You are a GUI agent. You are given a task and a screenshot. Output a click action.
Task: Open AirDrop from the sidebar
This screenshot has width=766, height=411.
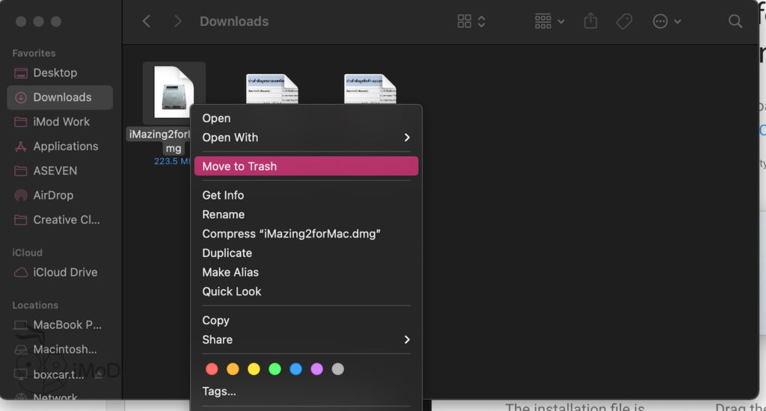pyautogui.click(x=53, y=195)
